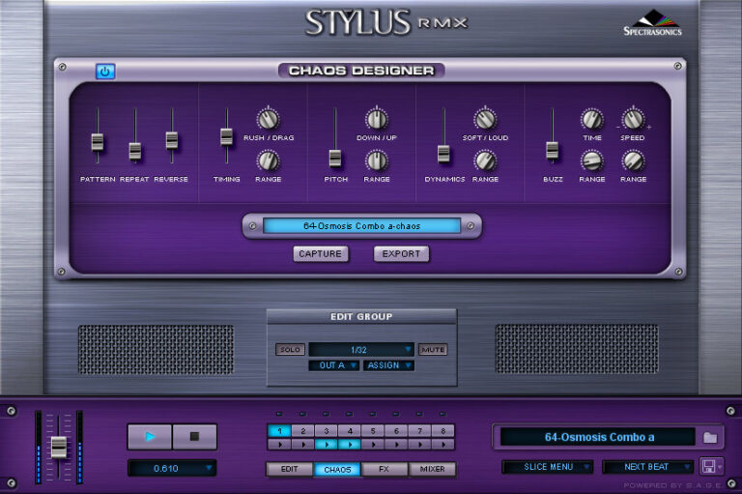The width and height of the screenshot is (742, 494).
Task: Stop playback with the stop button
Action: 194,436
